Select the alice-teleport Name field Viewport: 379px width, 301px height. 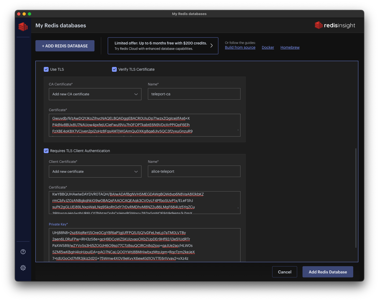coord(194,171)
